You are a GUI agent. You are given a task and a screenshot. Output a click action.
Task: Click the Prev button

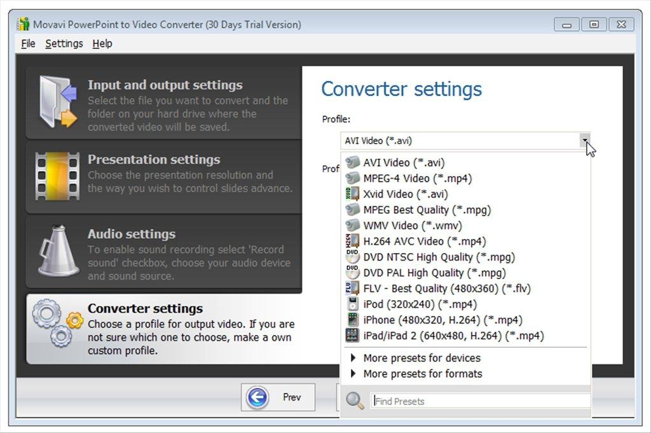point(278,397)
